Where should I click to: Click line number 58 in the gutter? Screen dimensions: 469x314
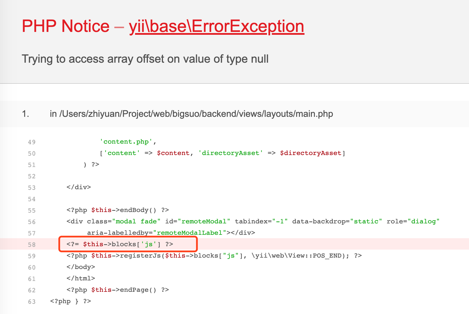click(x=32, y=244)
